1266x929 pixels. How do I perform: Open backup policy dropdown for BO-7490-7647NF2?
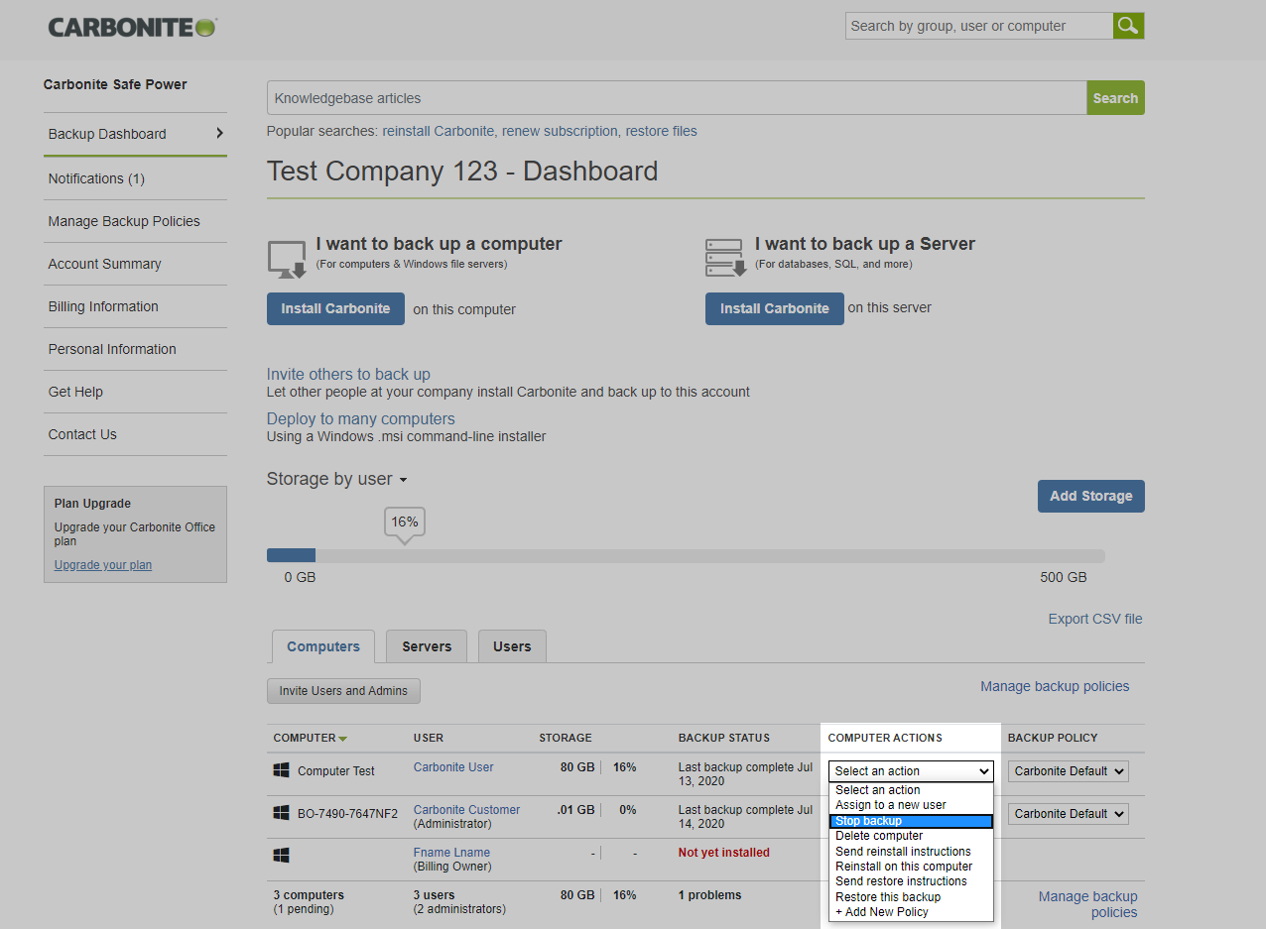tap(1069, 814)
